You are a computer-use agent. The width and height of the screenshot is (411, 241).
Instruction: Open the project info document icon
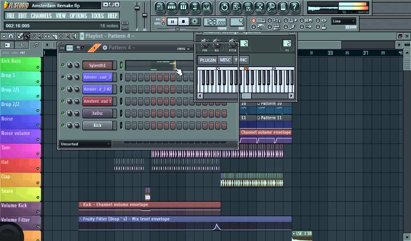[283, 7]
